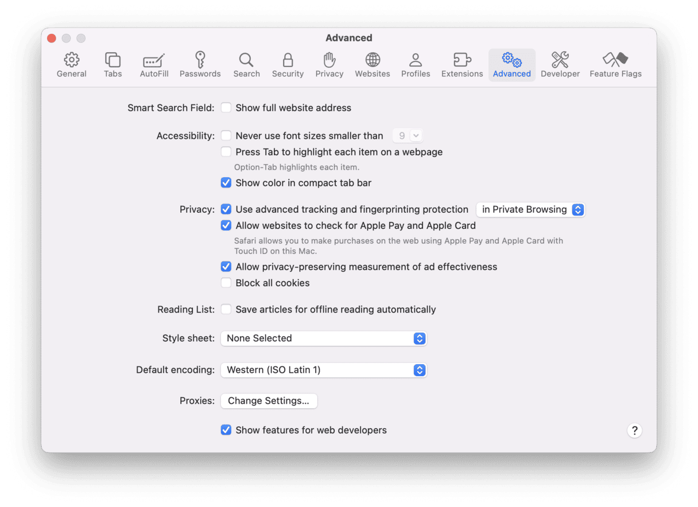Expand the Default encoding popup menu

point(324,370)
